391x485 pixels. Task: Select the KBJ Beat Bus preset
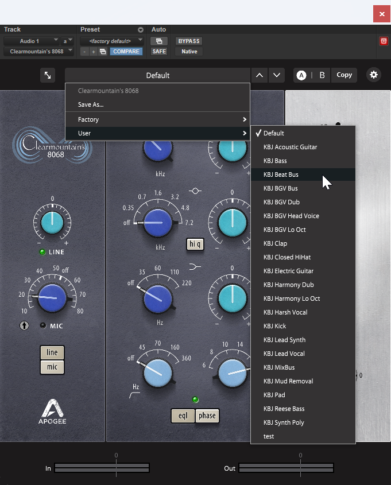pos(303,174)
